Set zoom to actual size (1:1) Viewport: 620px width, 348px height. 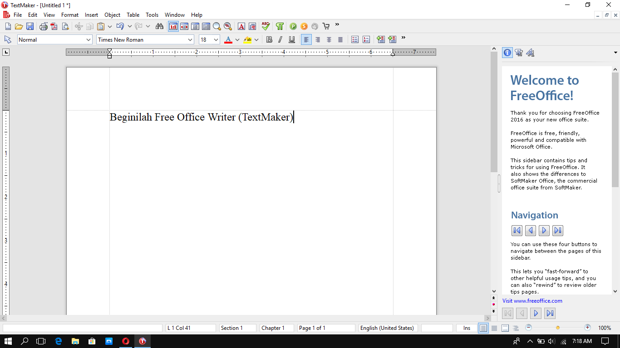coord(173,26)
